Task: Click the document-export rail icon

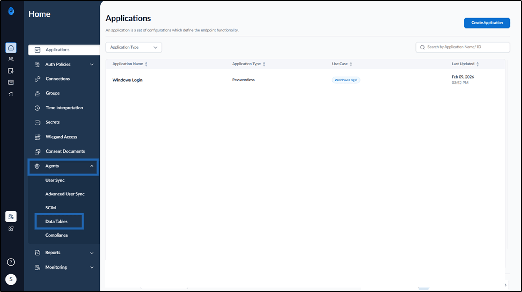Action: (x=11, y=71)
